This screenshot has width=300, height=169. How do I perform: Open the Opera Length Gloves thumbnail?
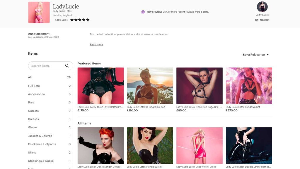tap(101, 146)
